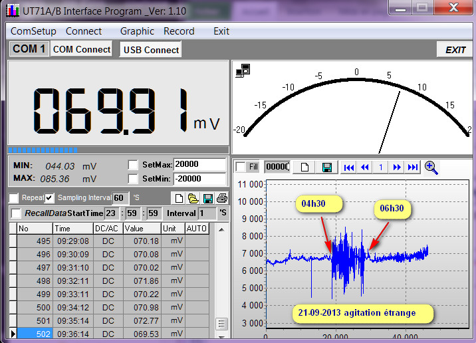The height and width of the screenshot is (343, 476).
Task: Click the signal level progress bar
Action: (x=118, y=150)
